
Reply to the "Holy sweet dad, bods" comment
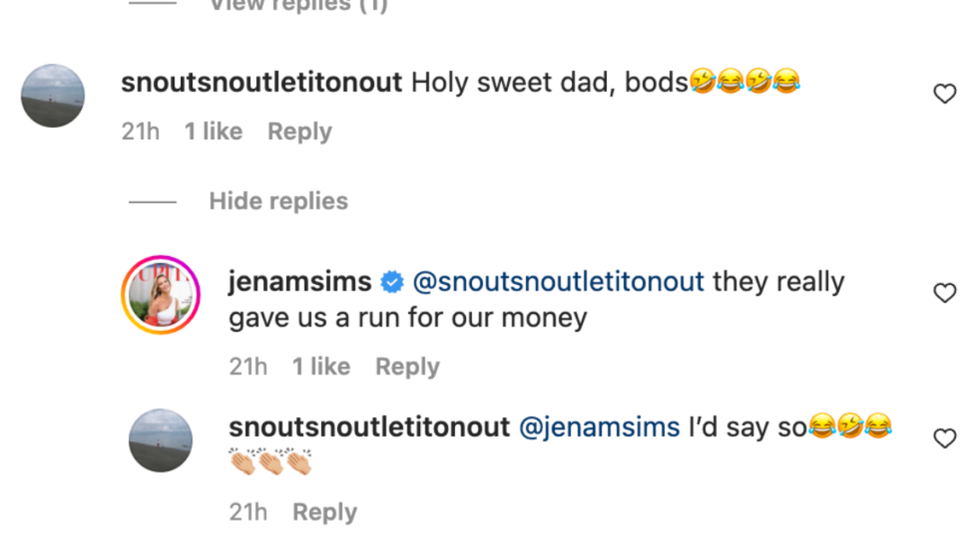pyautogui.click(x=299, y=131)
